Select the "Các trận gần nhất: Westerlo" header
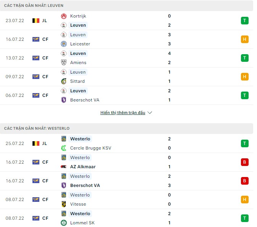Viewport: 257px width, 227px height. click(x=37, y=129)
